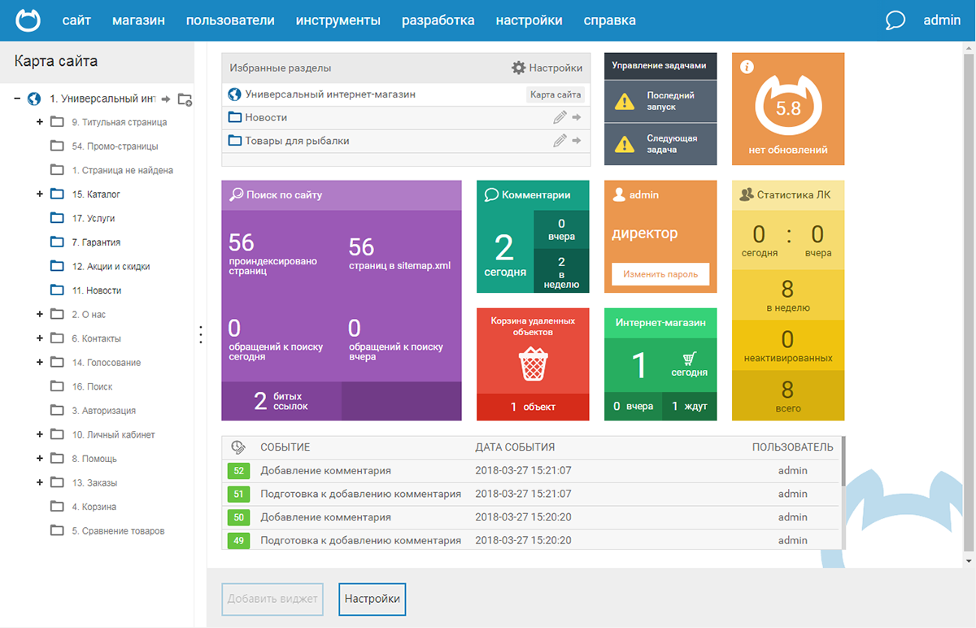
Task: Open the chat bubble icon near admin
Action: 895,20
